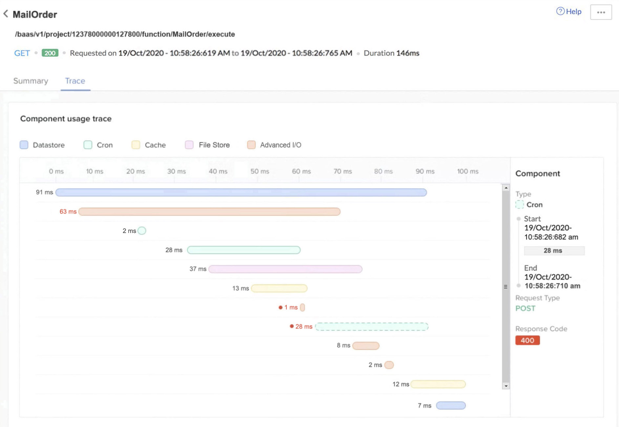This screenshot has height=427, width=619.
Task: Select the 91 ms Datastore trace bar
Action: pyautogui.click(x=241, y=192)
